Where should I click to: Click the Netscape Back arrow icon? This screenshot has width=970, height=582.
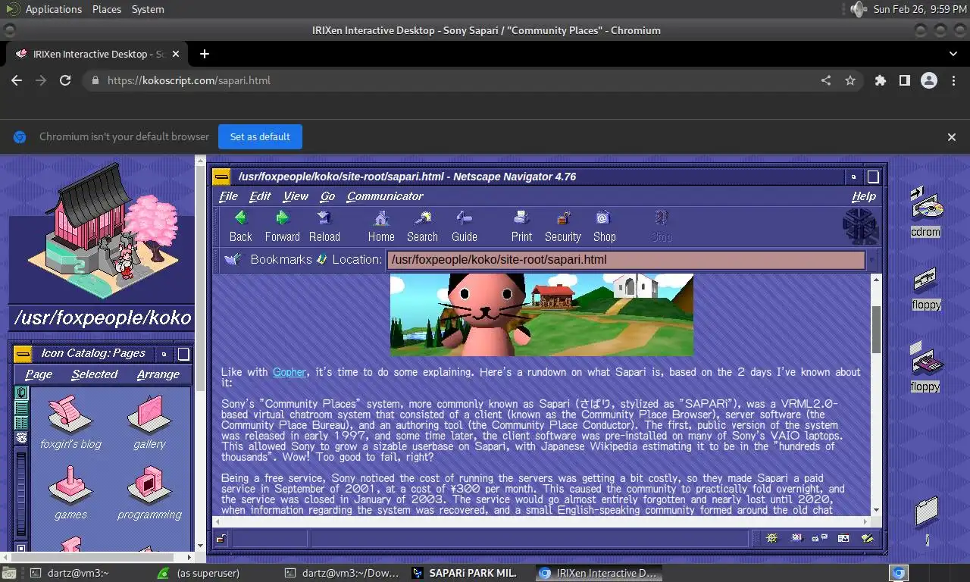[x=240, y=219]
